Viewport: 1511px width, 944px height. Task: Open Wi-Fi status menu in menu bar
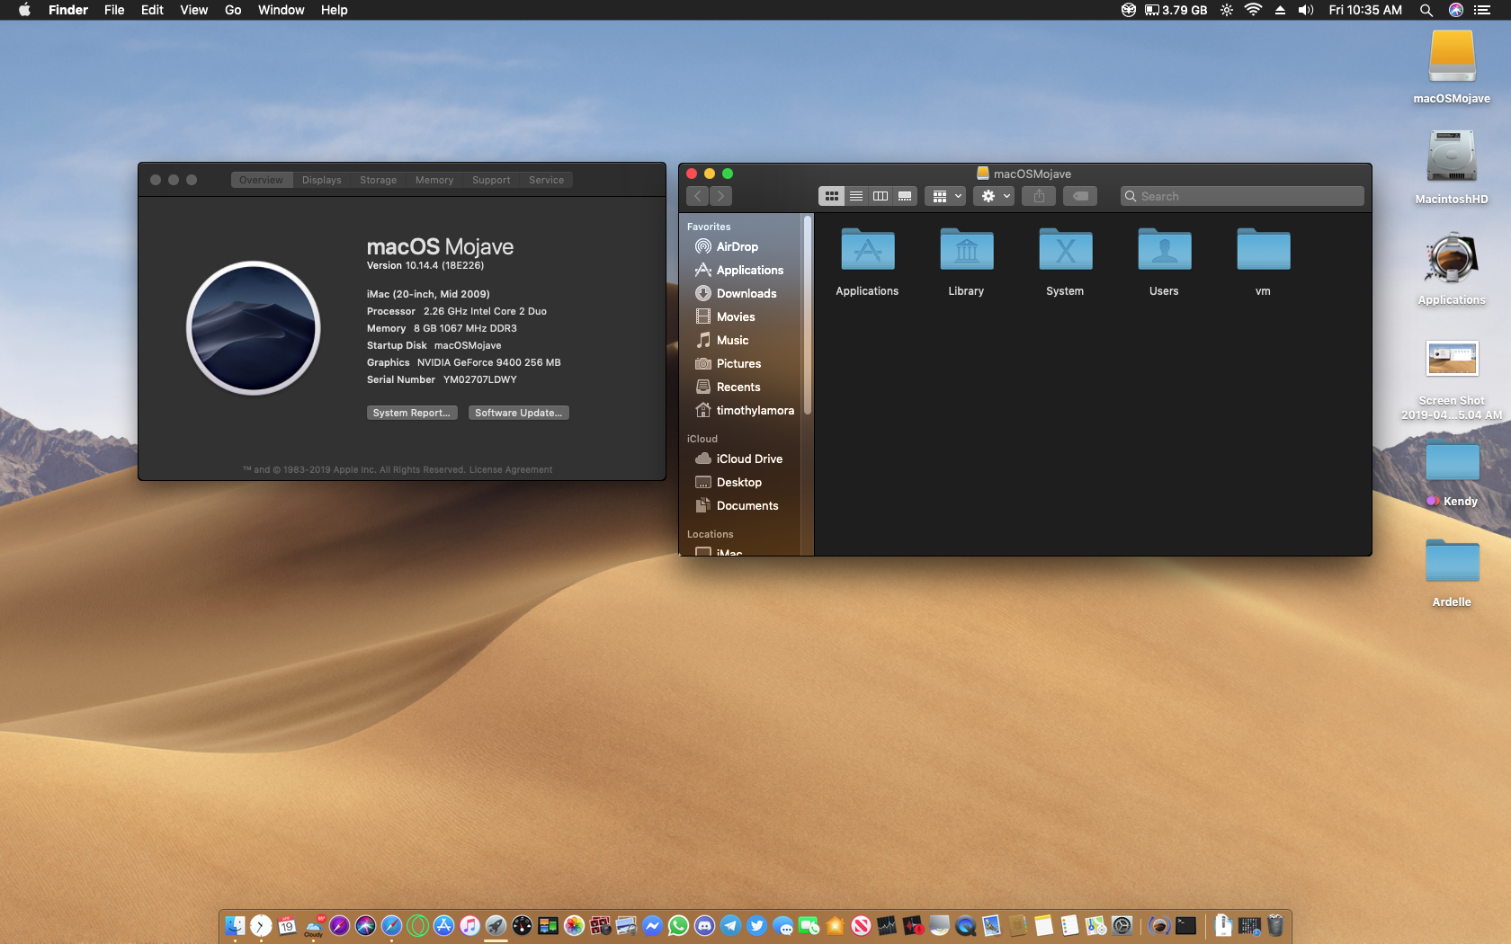point(1253,10)
